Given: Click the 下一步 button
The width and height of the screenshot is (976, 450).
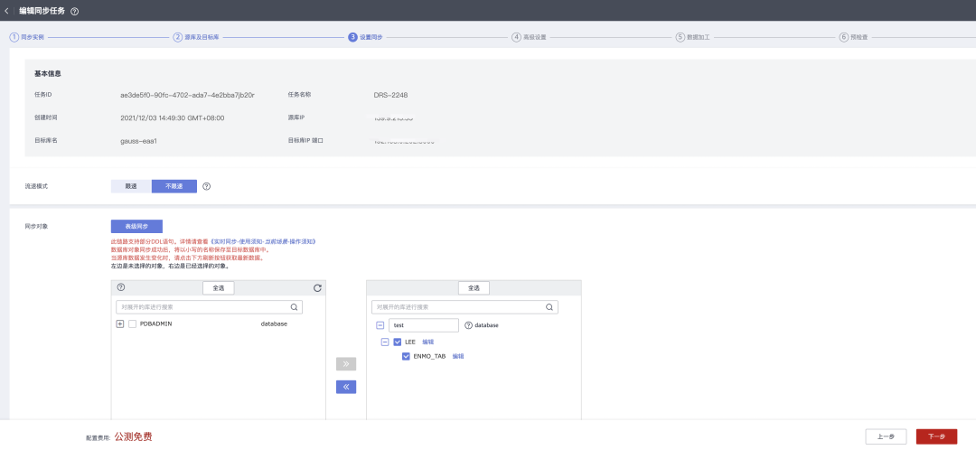Looking at the screenshot, I should [x=937, y=436].
